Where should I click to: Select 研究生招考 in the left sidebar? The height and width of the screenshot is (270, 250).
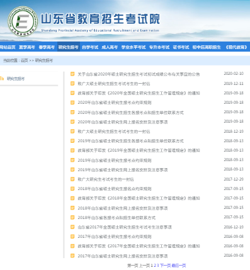coord(16,79)
